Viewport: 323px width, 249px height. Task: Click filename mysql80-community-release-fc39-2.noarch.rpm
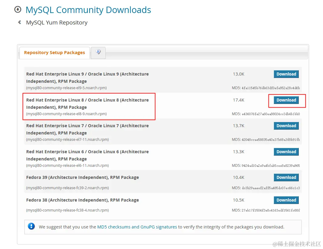point(68,188)
